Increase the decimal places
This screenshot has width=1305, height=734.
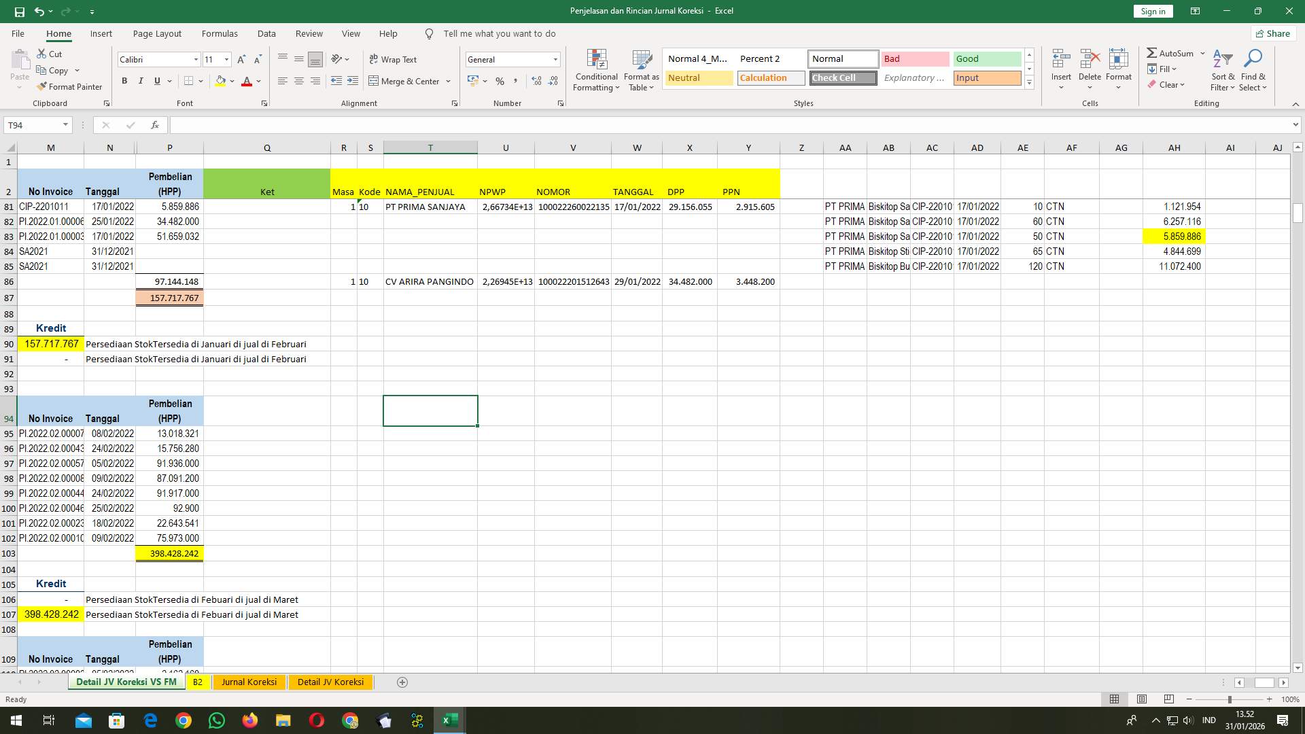click(x=536, y=81)
